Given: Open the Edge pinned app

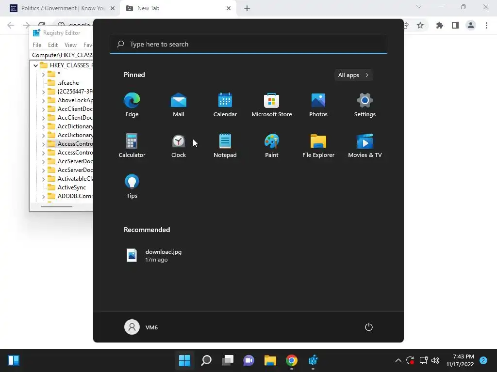Looking at the screenshot, I should [132, 105].
